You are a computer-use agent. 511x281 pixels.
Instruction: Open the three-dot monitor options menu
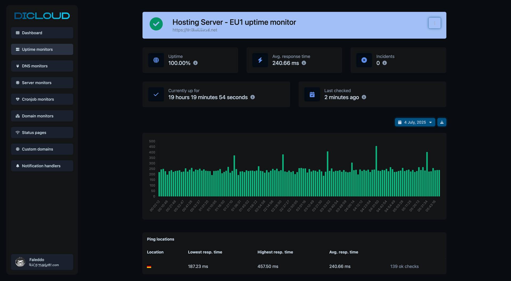(434, 23)
